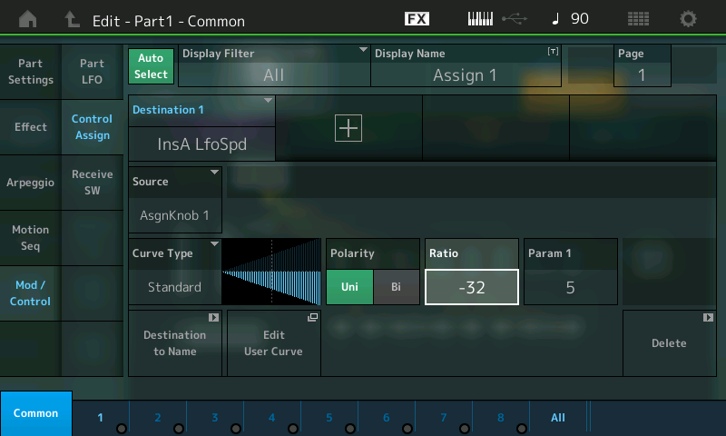Open Utility settings gear icon

pos(688,19)
